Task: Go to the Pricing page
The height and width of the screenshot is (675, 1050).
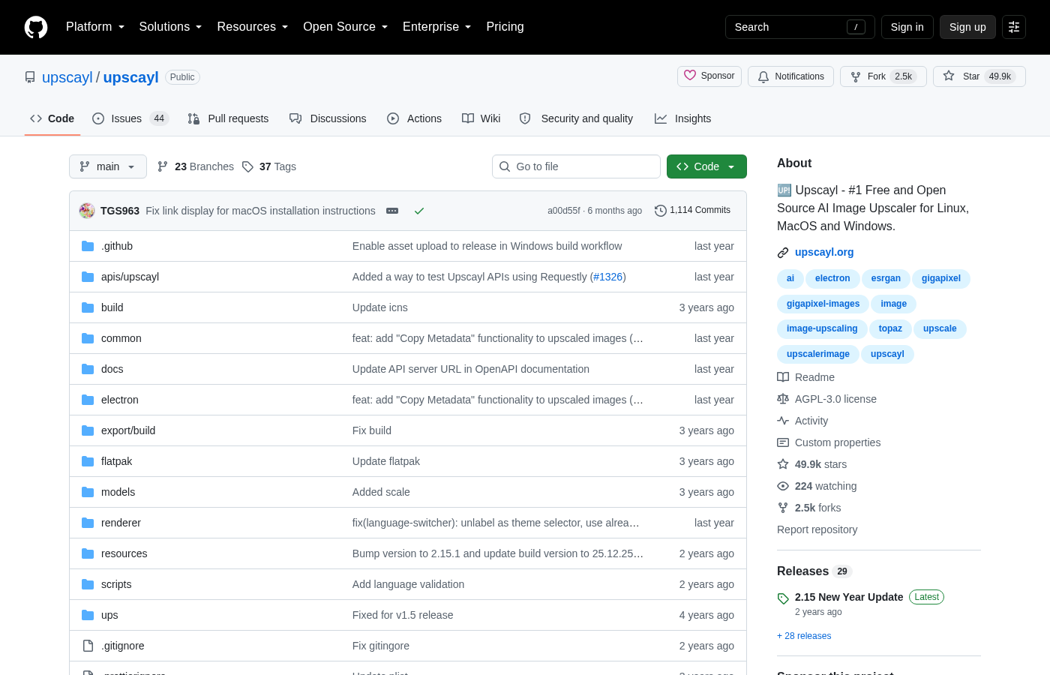Action: [505, 27]
